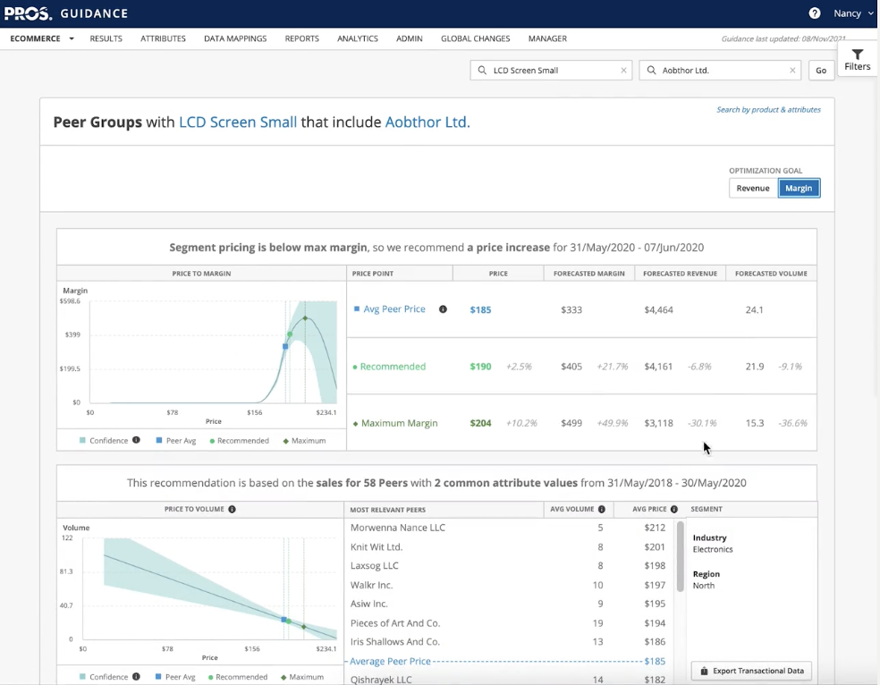Select Margin optimization goal
This screenshot has height=685, width=880.
799,188
